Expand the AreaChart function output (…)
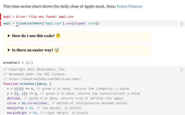Screen dimensions: 185x115 tap(30, 63)
